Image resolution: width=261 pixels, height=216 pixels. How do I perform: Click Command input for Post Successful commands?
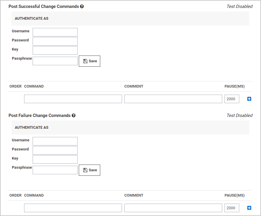[x=73, y=99]
